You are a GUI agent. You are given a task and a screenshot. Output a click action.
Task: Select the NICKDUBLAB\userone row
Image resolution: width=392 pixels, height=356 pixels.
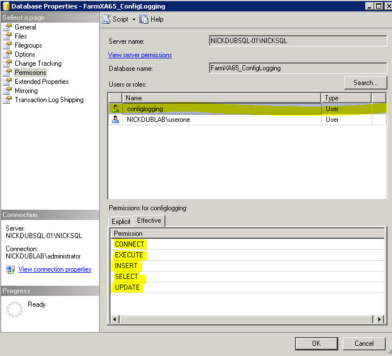pos(248,120)
